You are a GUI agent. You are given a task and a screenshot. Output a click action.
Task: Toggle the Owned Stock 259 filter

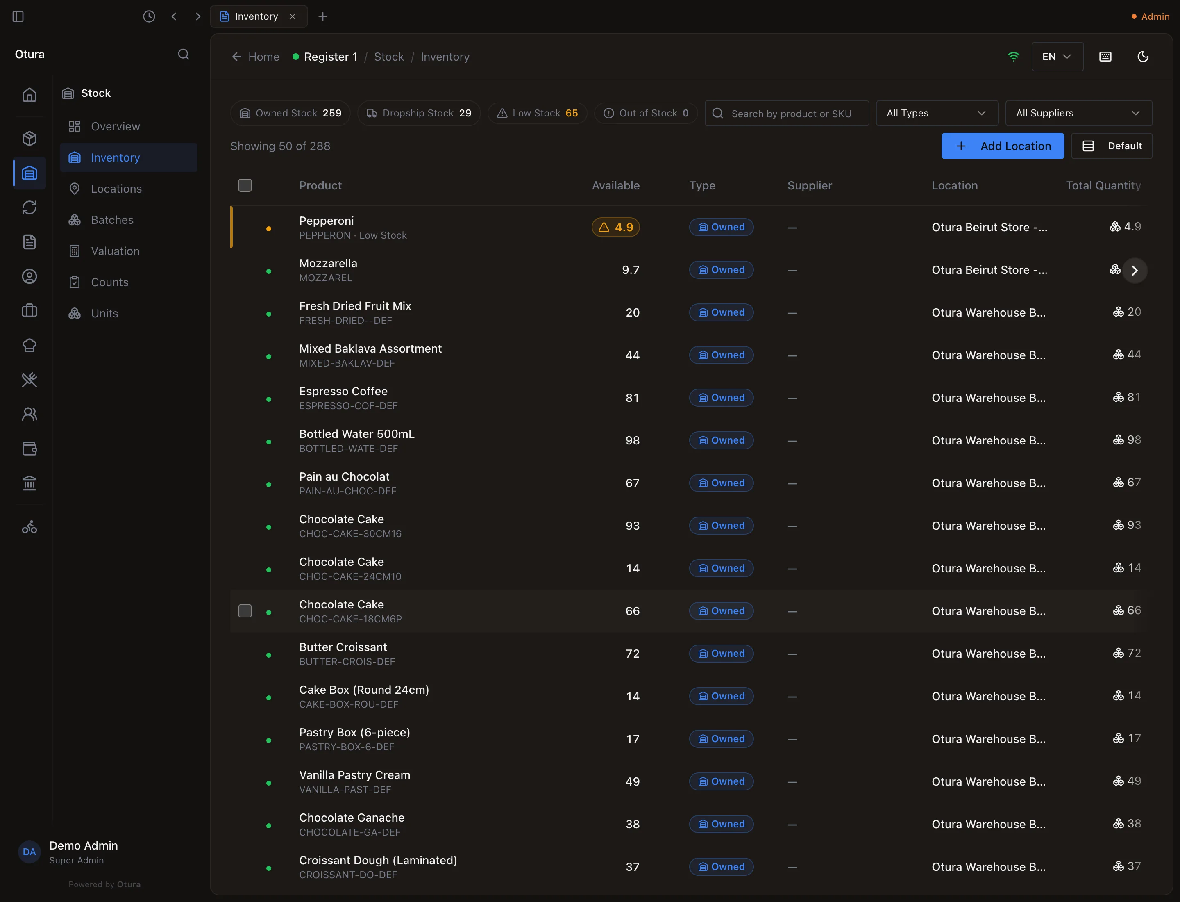pos(290,113)
